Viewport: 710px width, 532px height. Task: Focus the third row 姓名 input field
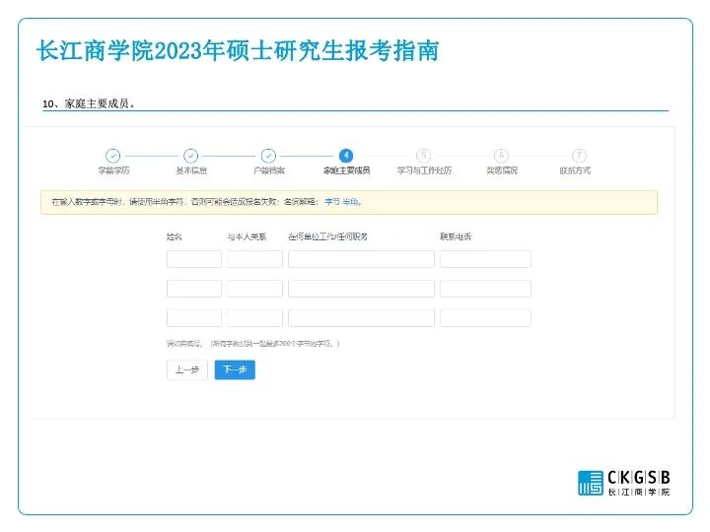194,318
